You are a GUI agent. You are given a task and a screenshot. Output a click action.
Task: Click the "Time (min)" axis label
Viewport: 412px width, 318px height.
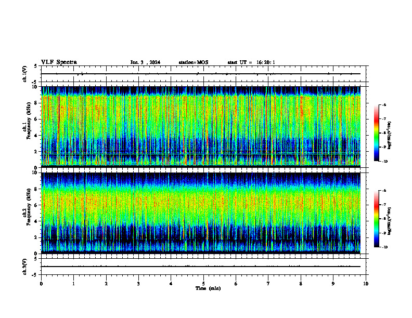[208, 288]
